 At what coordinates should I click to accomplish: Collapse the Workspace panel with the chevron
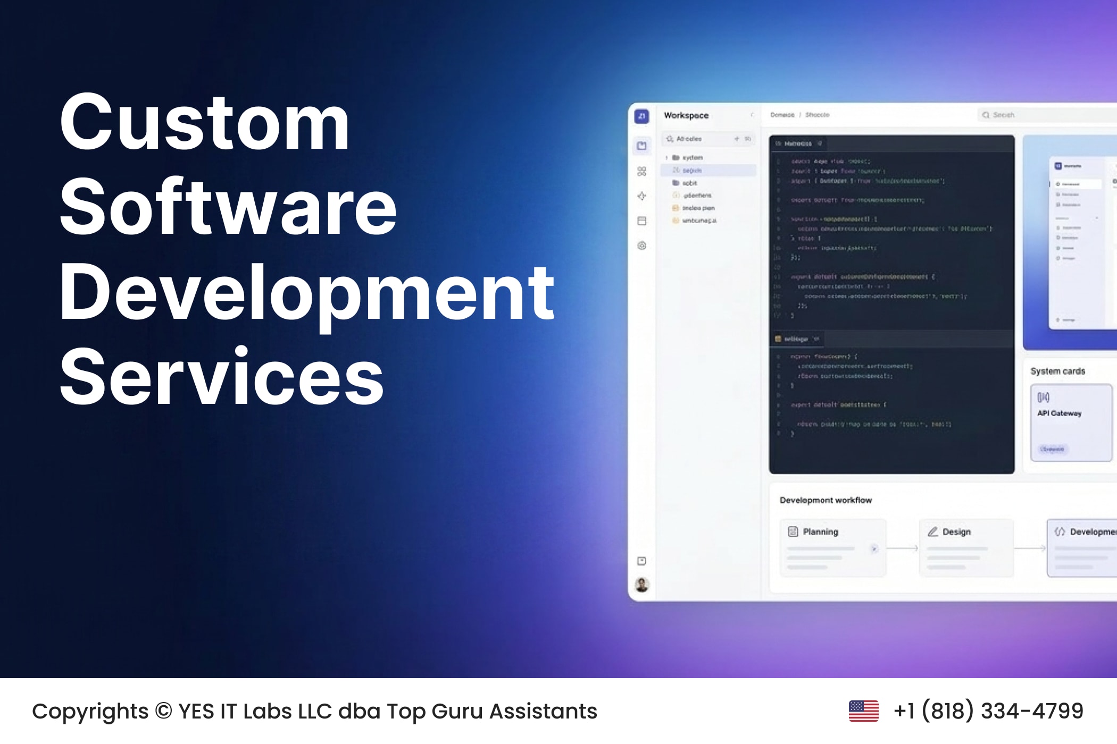(752, 115)
